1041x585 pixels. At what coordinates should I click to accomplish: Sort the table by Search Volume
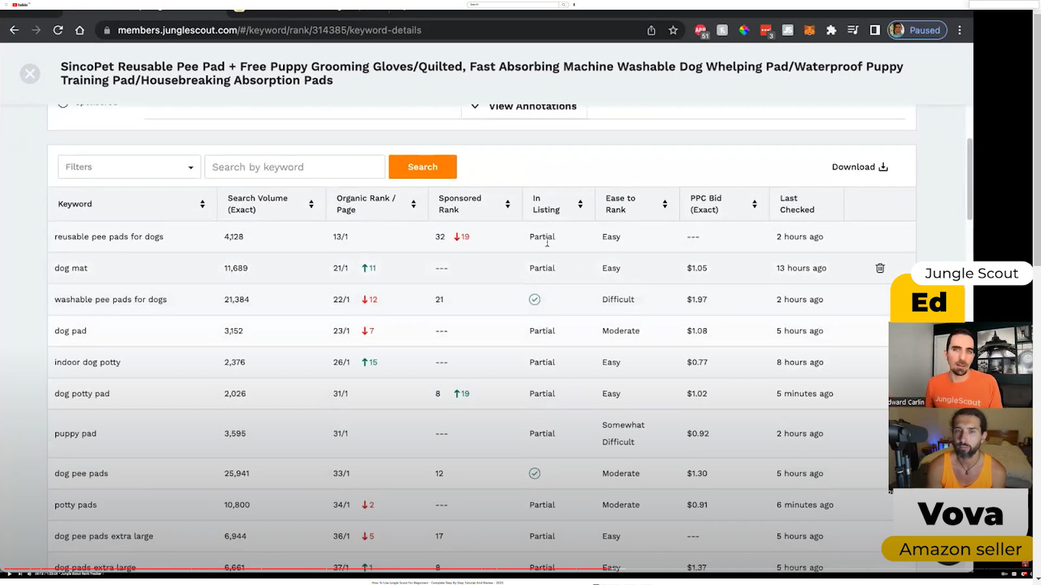tap(311, 204)
